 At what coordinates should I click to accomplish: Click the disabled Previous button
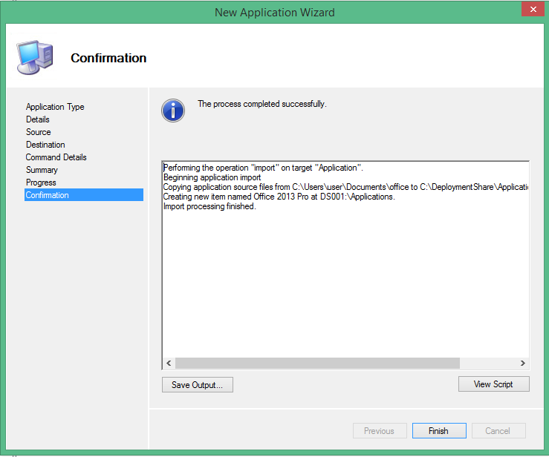(379, 430)
